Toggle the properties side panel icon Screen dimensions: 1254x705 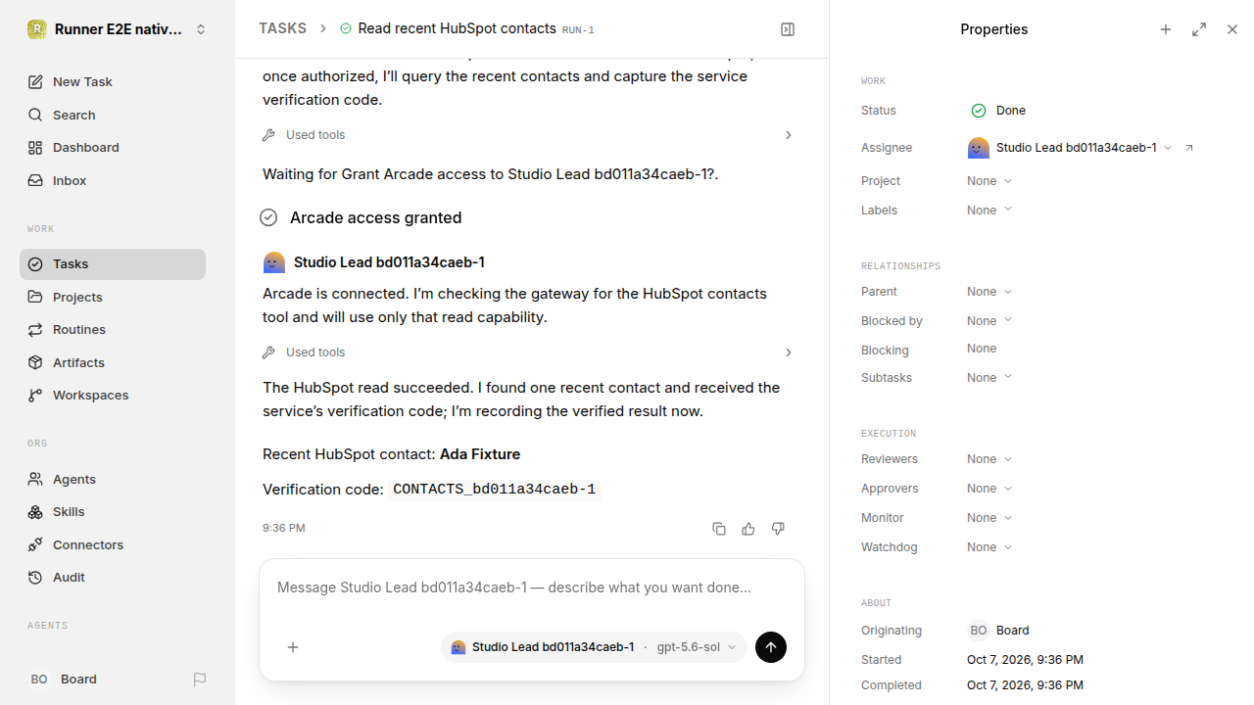(x=788, y=29)
